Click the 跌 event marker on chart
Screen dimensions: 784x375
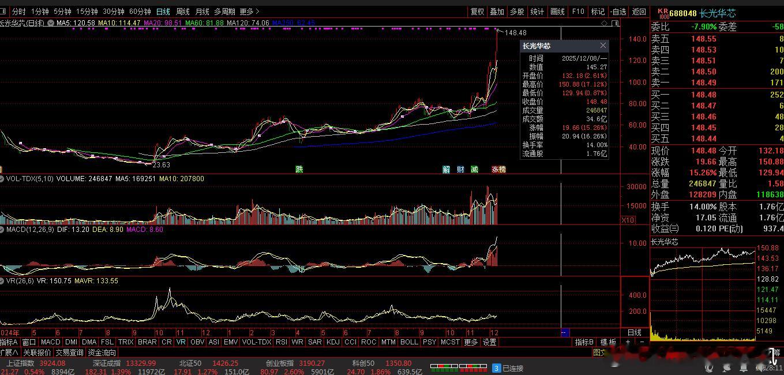coord(299,169)
